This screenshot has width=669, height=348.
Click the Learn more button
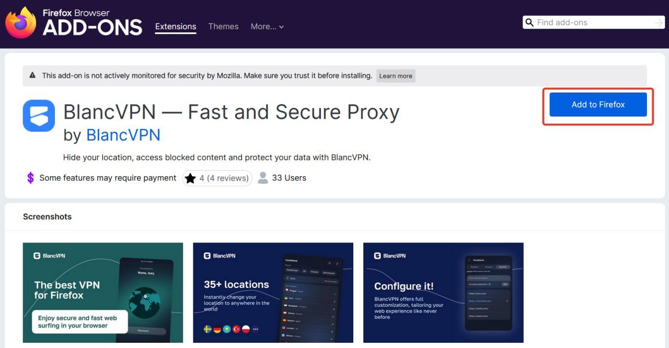click(x=396, y=76)
